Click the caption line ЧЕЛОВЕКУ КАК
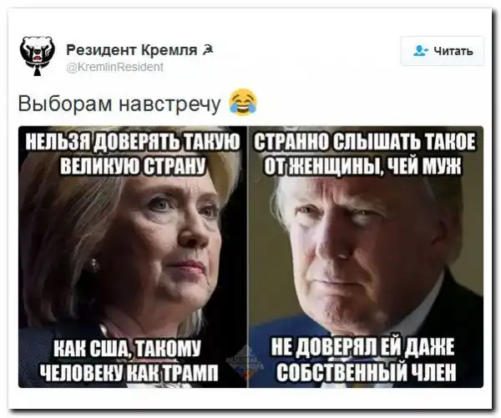Viewport: 501px width, 418px height. [101, 372]
